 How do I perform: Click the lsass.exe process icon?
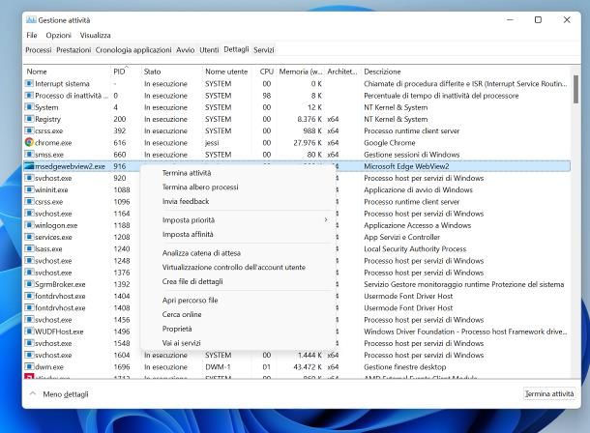click(x=29, y=248)
